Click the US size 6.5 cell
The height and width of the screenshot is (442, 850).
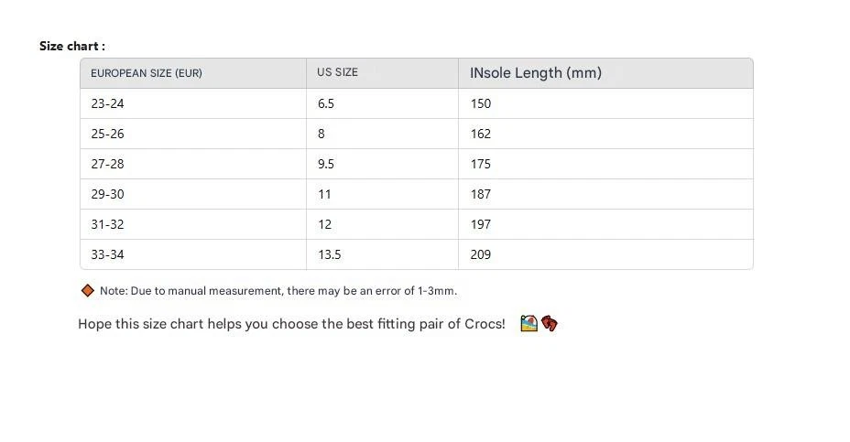(326, 103)
